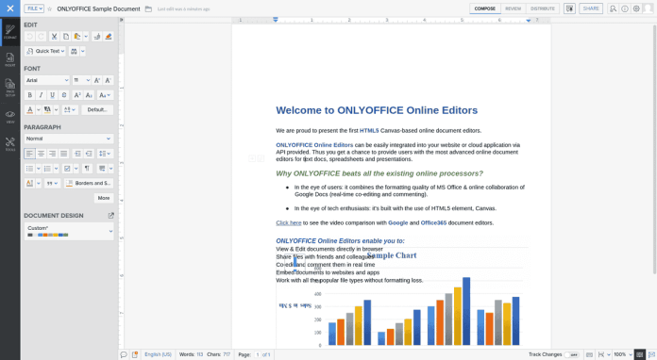Switch to the Review tab

513,8
